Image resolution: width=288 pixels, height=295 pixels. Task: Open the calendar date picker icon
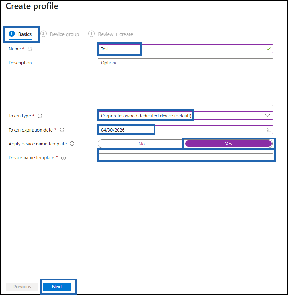[x=268, y=130]
